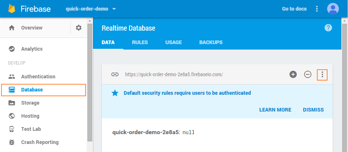Click the Crash Reporting bug icon

tap(12, 142)
